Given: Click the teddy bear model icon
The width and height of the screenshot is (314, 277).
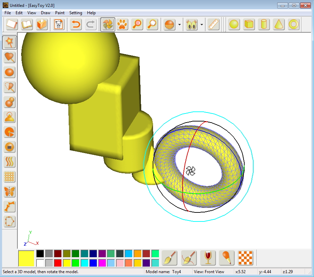Looking at the screenshot, I should click(59, 24).
